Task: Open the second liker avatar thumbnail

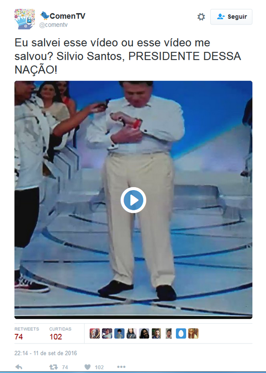Action: point(107,334)
